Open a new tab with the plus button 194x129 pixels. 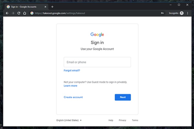pos(52,7)
